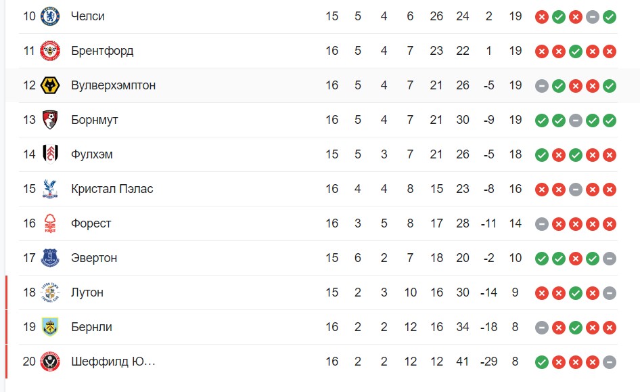Open the Кристал Пэлас team link
Viewport: 640px width, 392px height.
[112, 189]
